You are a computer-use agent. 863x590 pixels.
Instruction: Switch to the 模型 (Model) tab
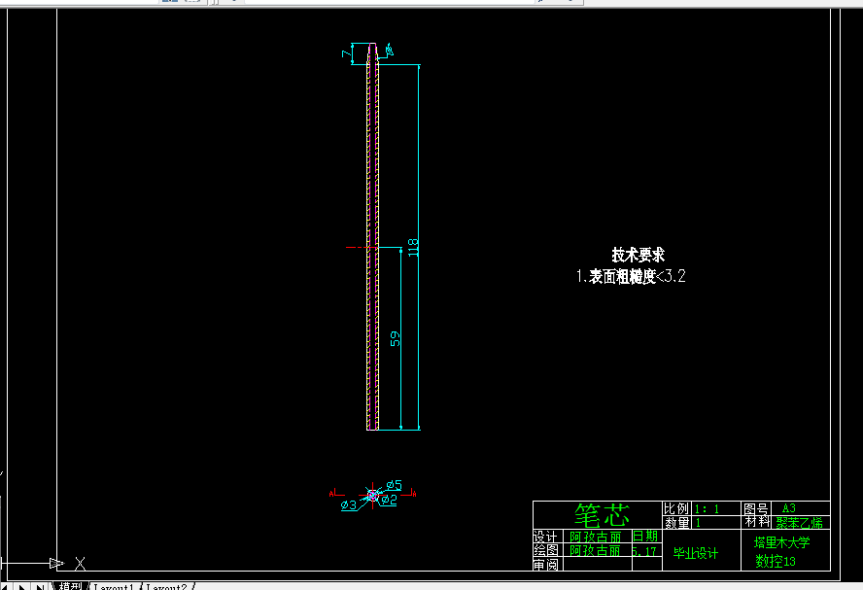point(70,585)
